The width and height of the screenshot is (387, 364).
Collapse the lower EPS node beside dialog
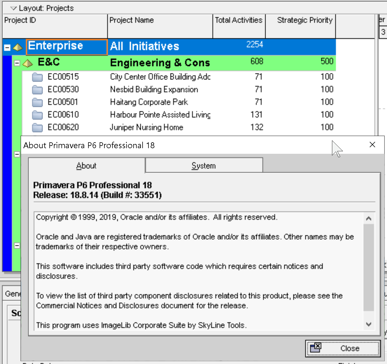pos(17,246)
